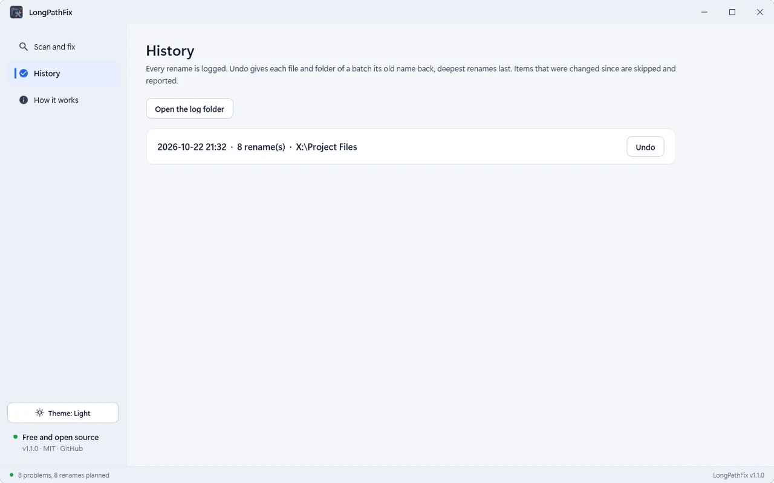Open the Scan and fix page
The height and width of the screenshot is (483, 774).
(x=63, y=46)
